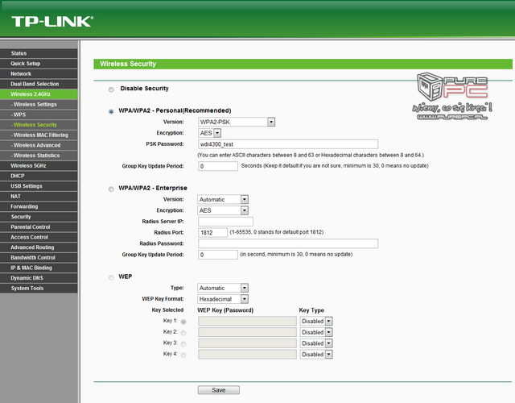The width and height of the screenshot is (515, 403).
Task: Open the Status menu item
Action: click(39, 53)
